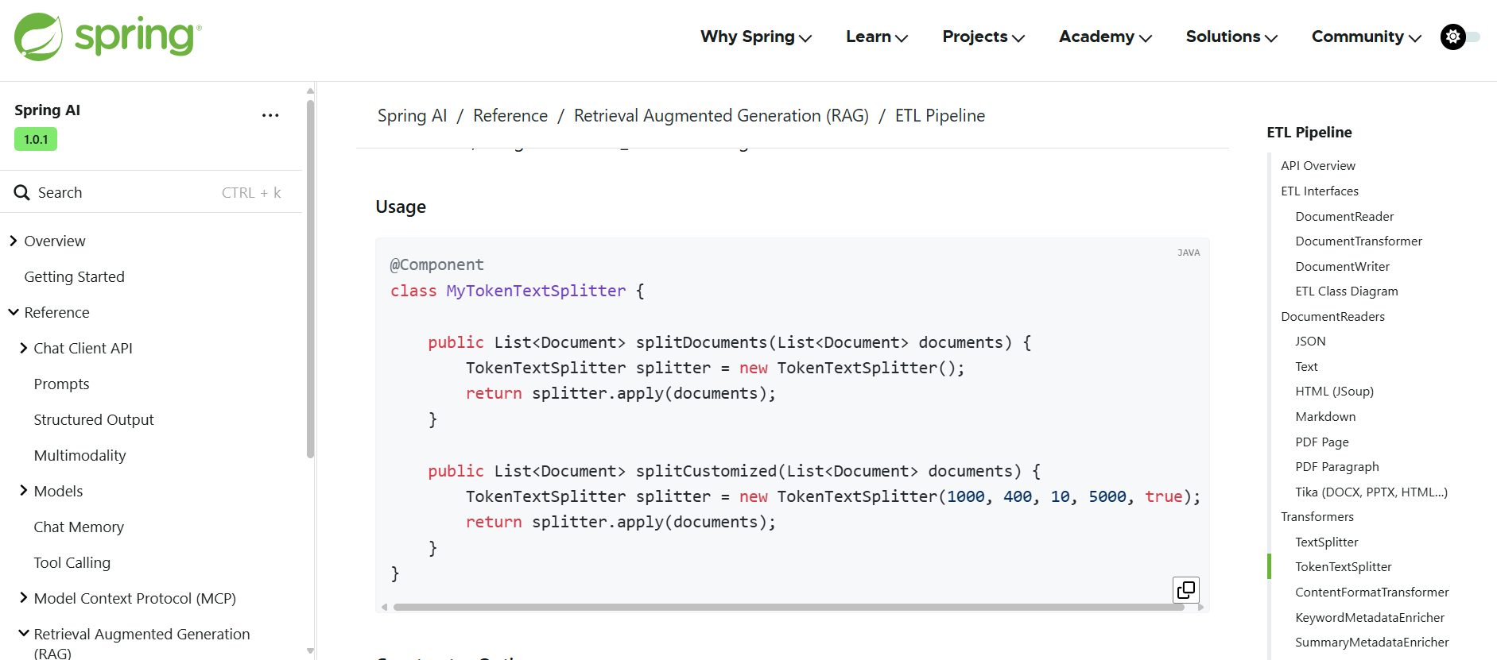Click the 1.0.1 version badge

tap(36, 139)
